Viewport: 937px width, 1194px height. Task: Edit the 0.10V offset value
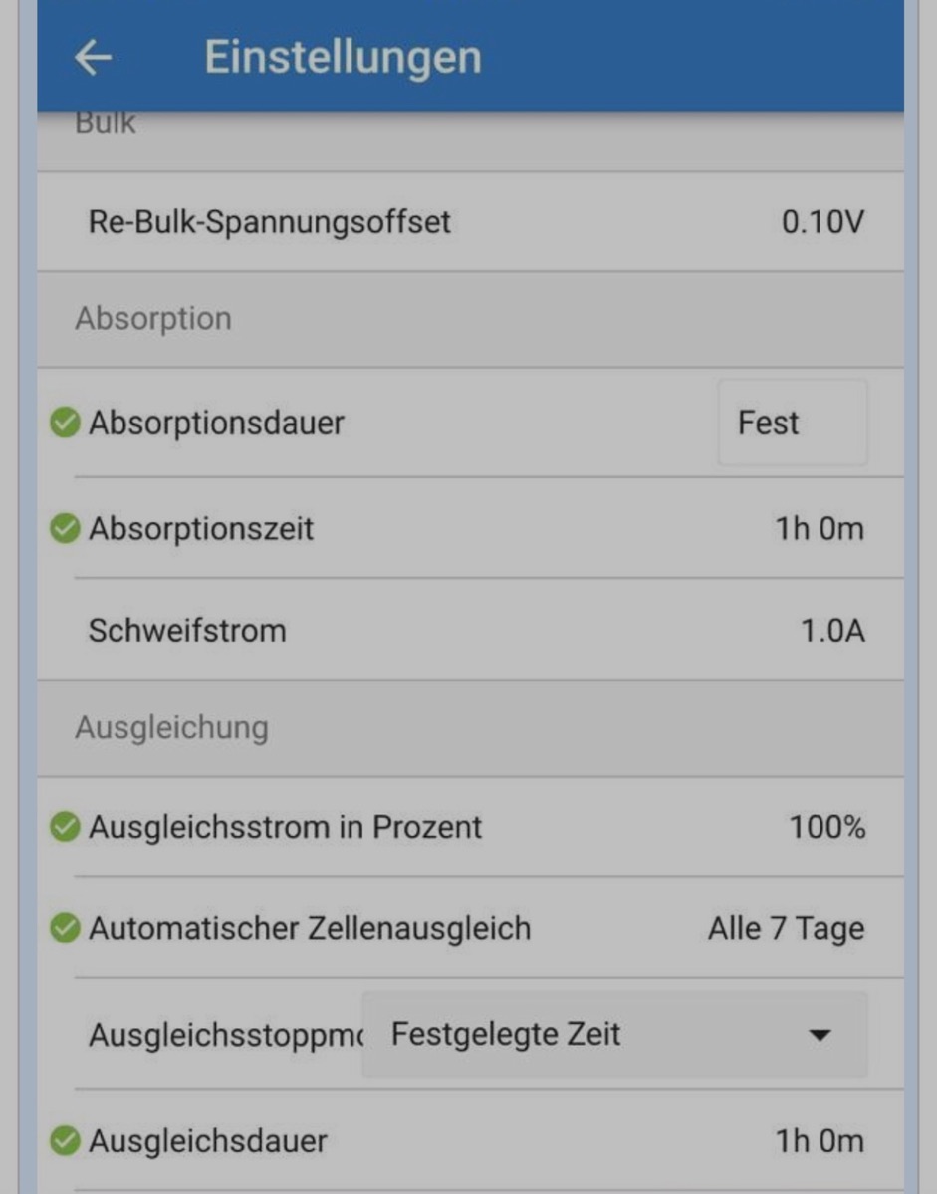pyautogui.click(x=822, y=221)
